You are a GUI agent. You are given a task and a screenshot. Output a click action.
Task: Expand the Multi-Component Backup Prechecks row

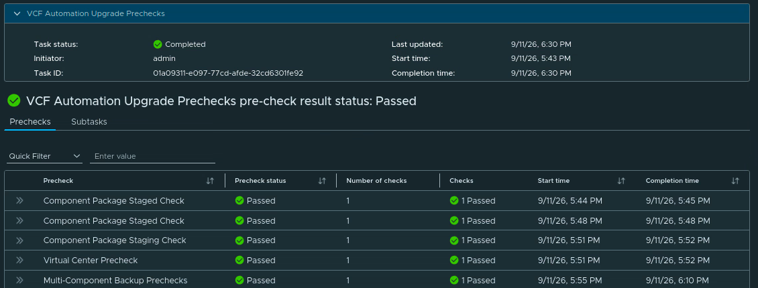tap(19, 280)
